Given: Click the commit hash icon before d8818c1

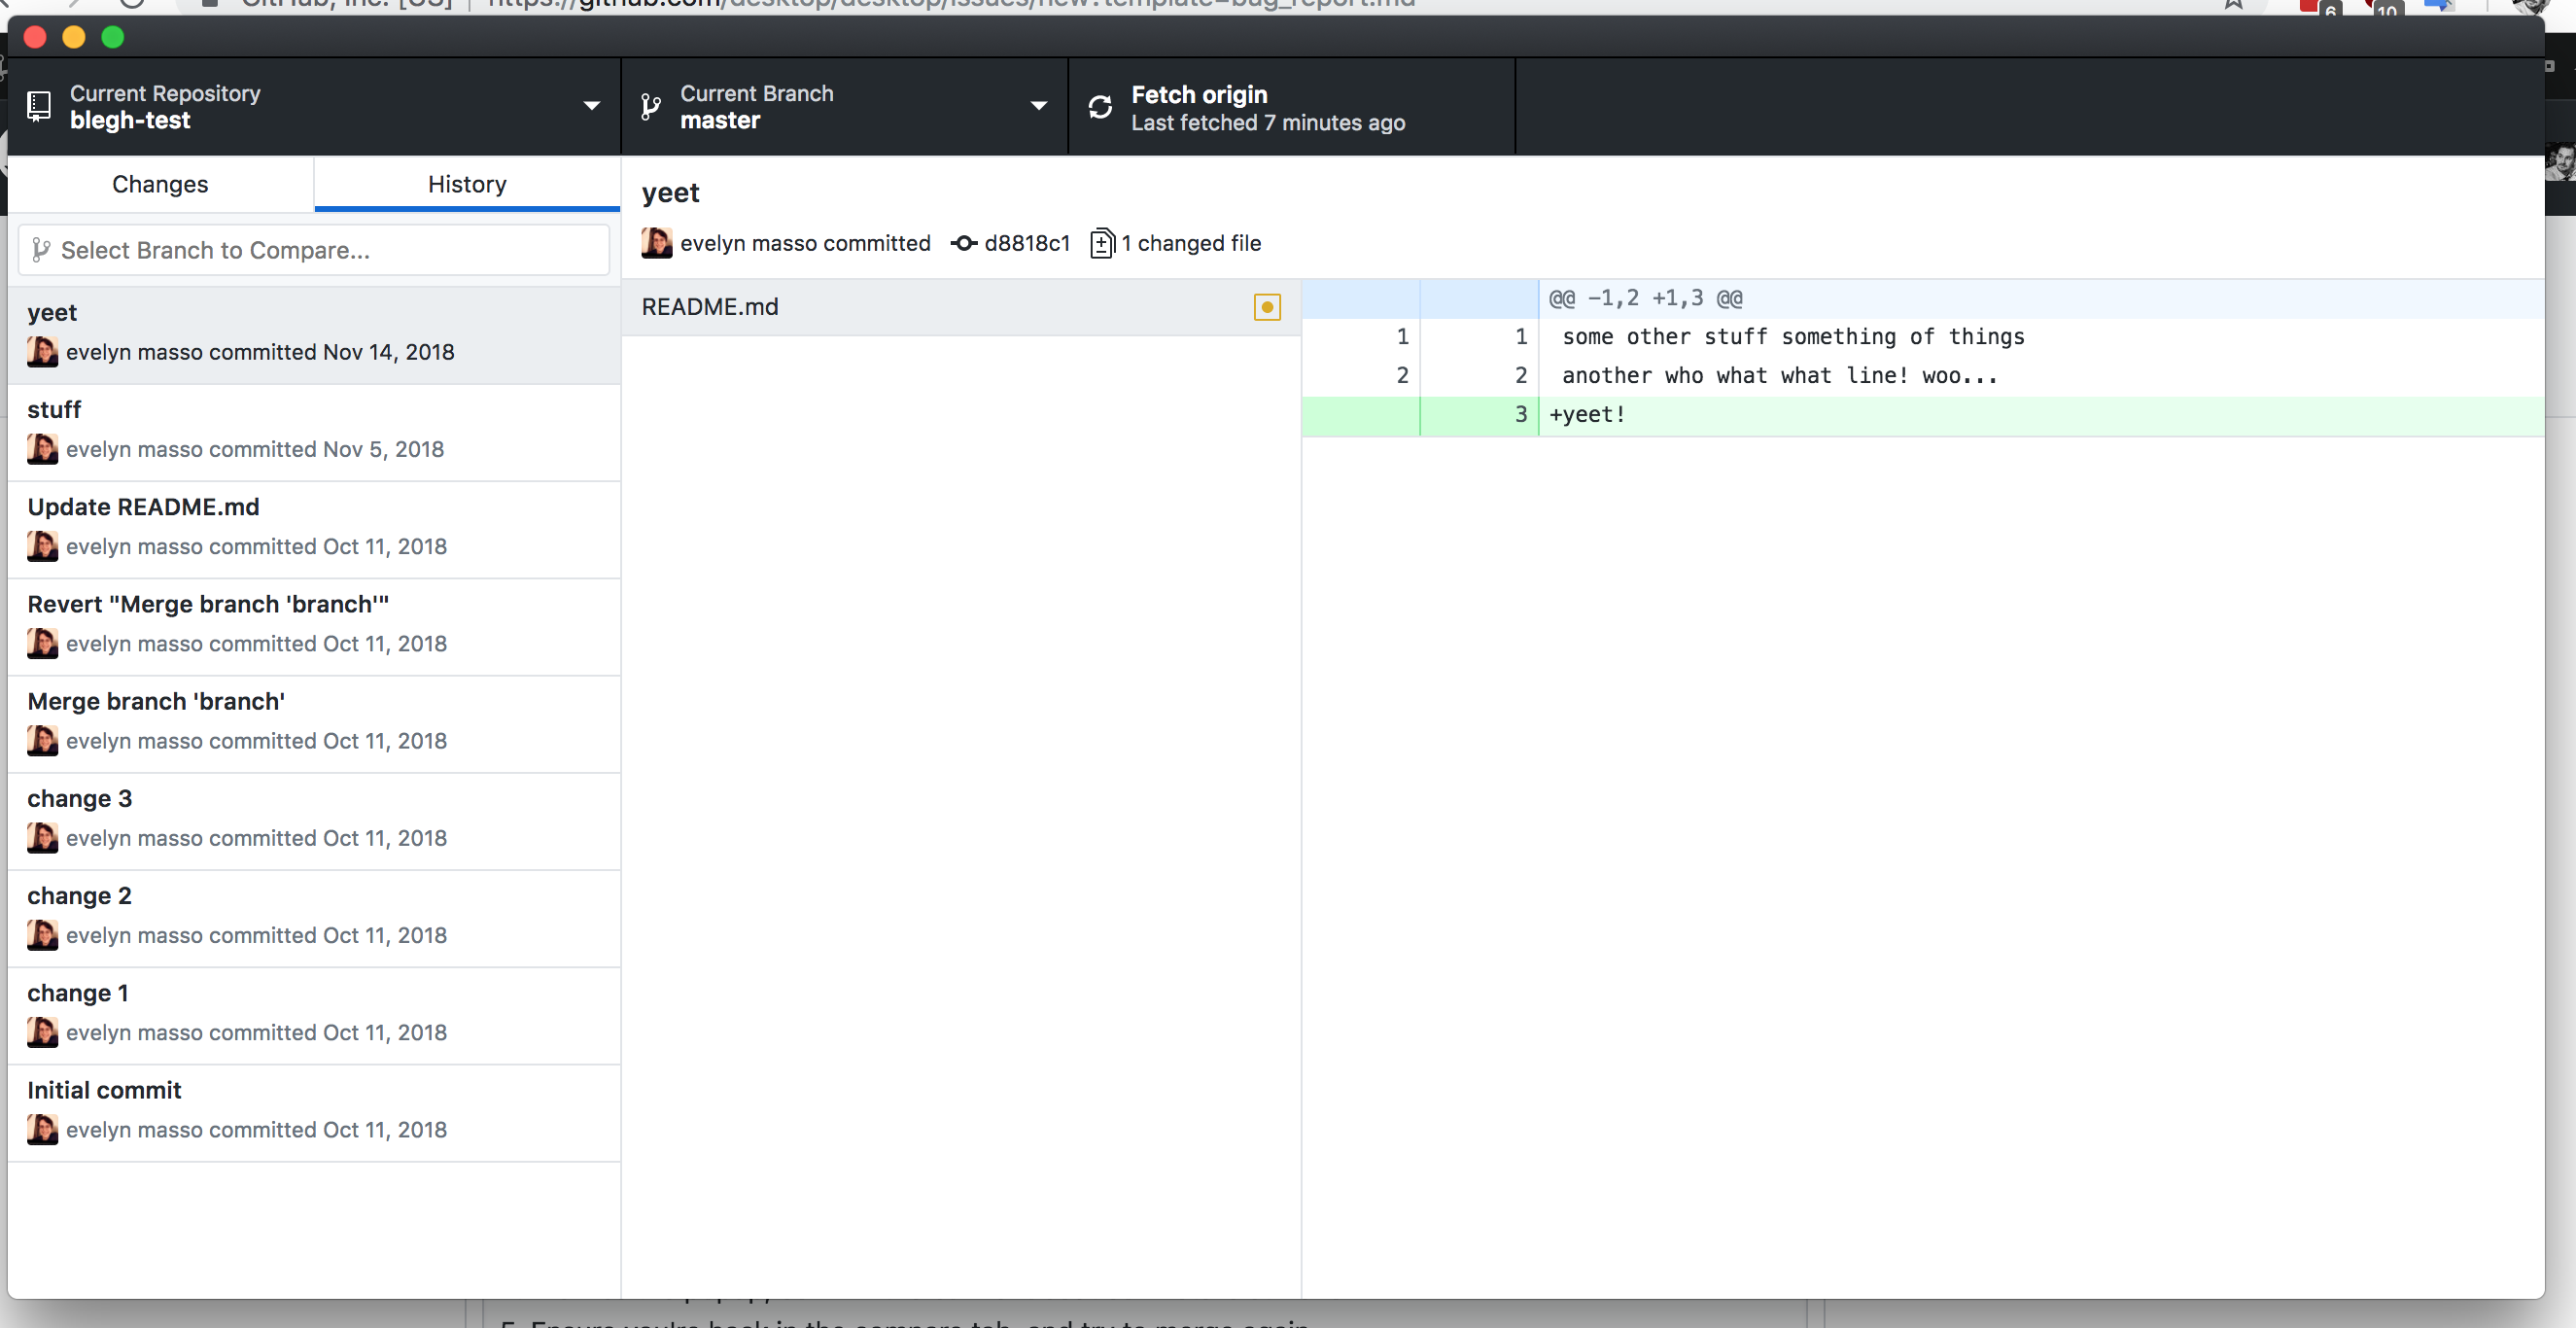Looking at the screenshot, I should 962,243.
